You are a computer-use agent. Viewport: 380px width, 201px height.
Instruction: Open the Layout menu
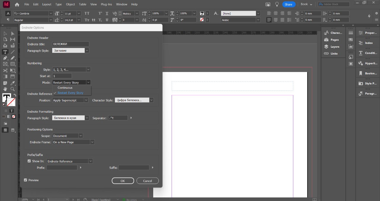click(x=47, y=4)
